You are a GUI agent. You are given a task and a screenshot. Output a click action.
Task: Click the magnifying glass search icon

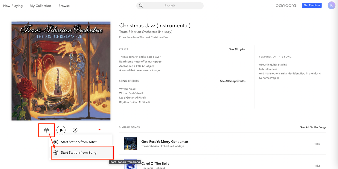[x=141, y=6]
